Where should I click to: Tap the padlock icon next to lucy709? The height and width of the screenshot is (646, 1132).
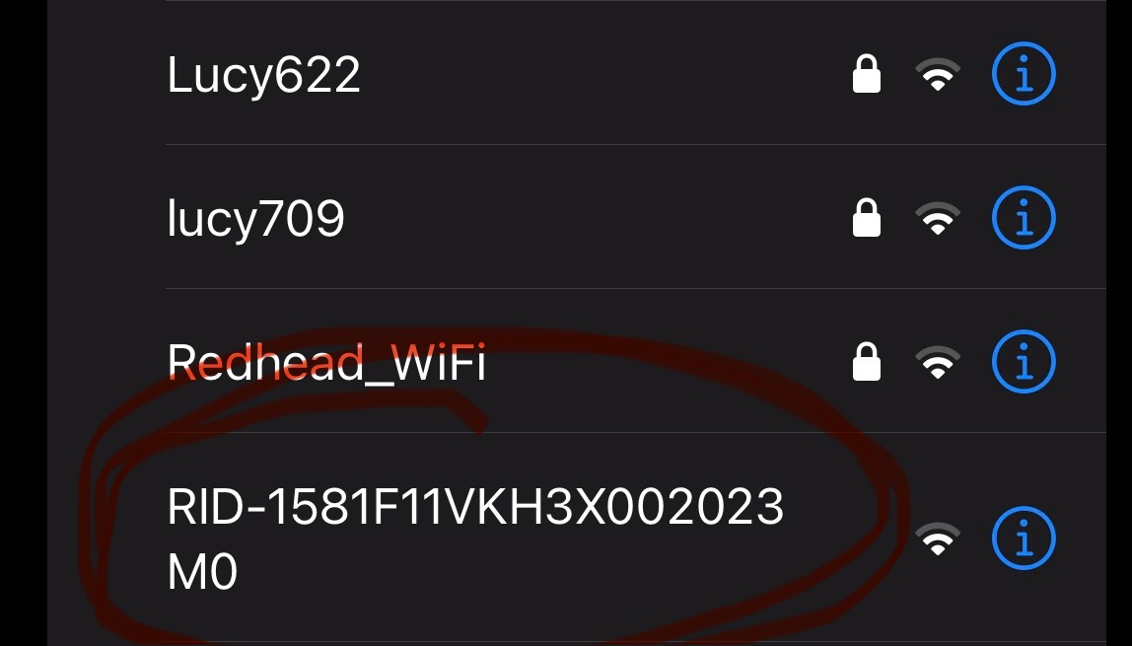click(867, 217)
